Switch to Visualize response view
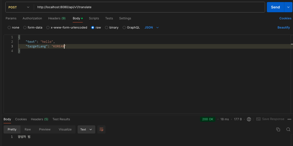Viewport: 293px width, 146px height. (x=65, y=129)
